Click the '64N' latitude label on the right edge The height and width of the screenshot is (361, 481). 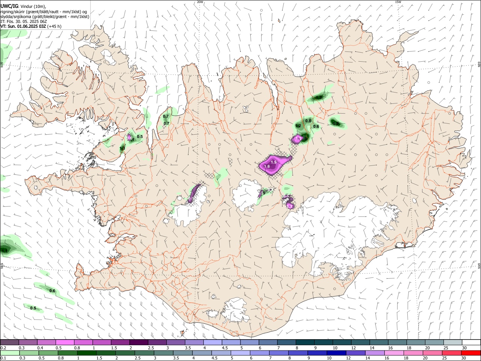click(479, 265)
